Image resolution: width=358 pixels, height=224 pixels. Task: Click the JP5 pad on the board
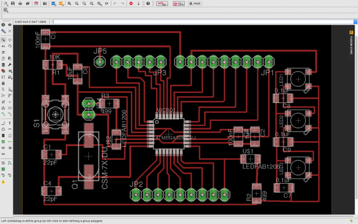coord(100,62)
